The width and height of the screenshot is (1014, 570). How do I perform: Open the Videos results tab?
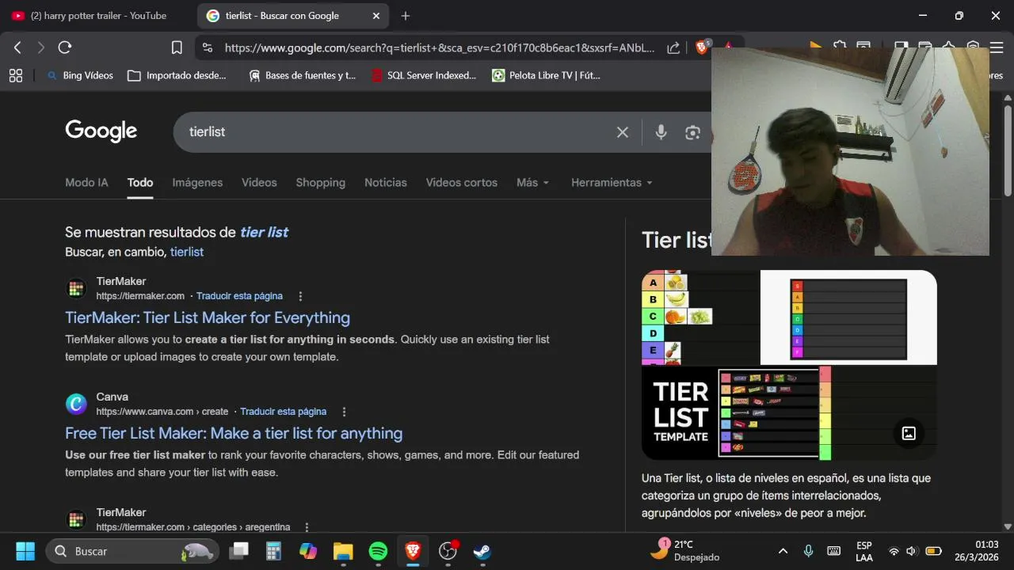(x=259, y=183)
